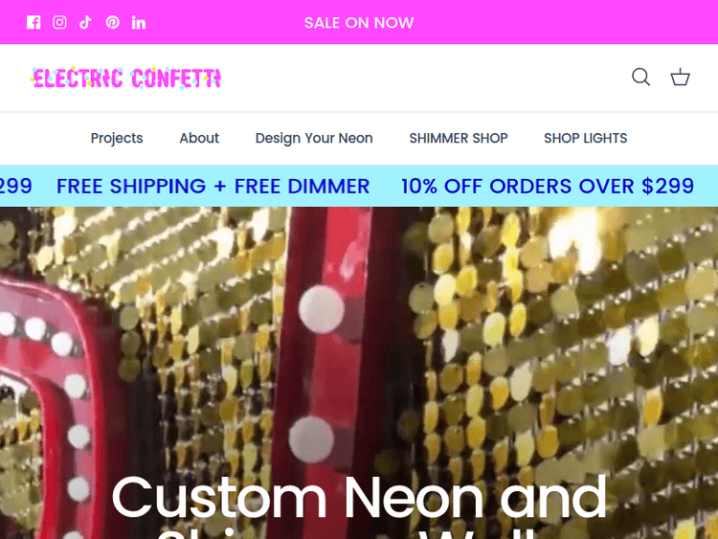Open the LinkedIn icon link
Screen dimensions: 718x539
click(139, 22)
